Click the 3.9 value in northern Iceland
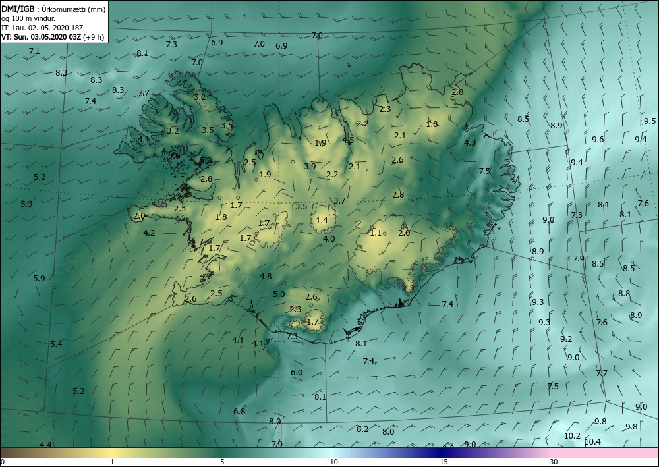The height and width of the screenshot is (467, 659). (310, 166)
